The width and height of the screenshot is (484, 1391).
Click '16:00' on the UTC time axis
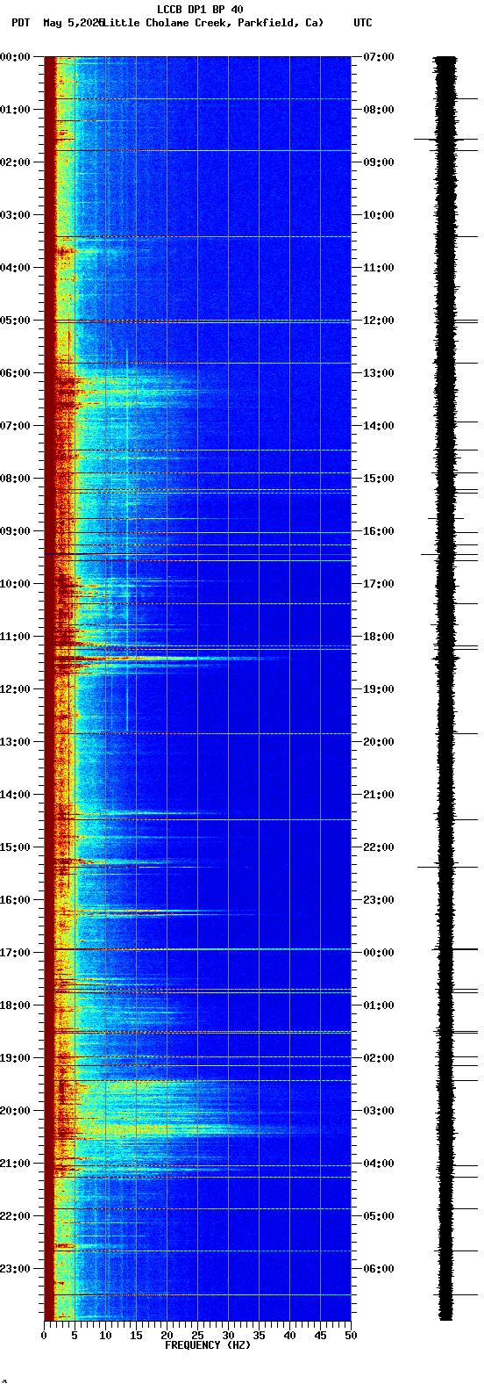[x=379, y=531]
